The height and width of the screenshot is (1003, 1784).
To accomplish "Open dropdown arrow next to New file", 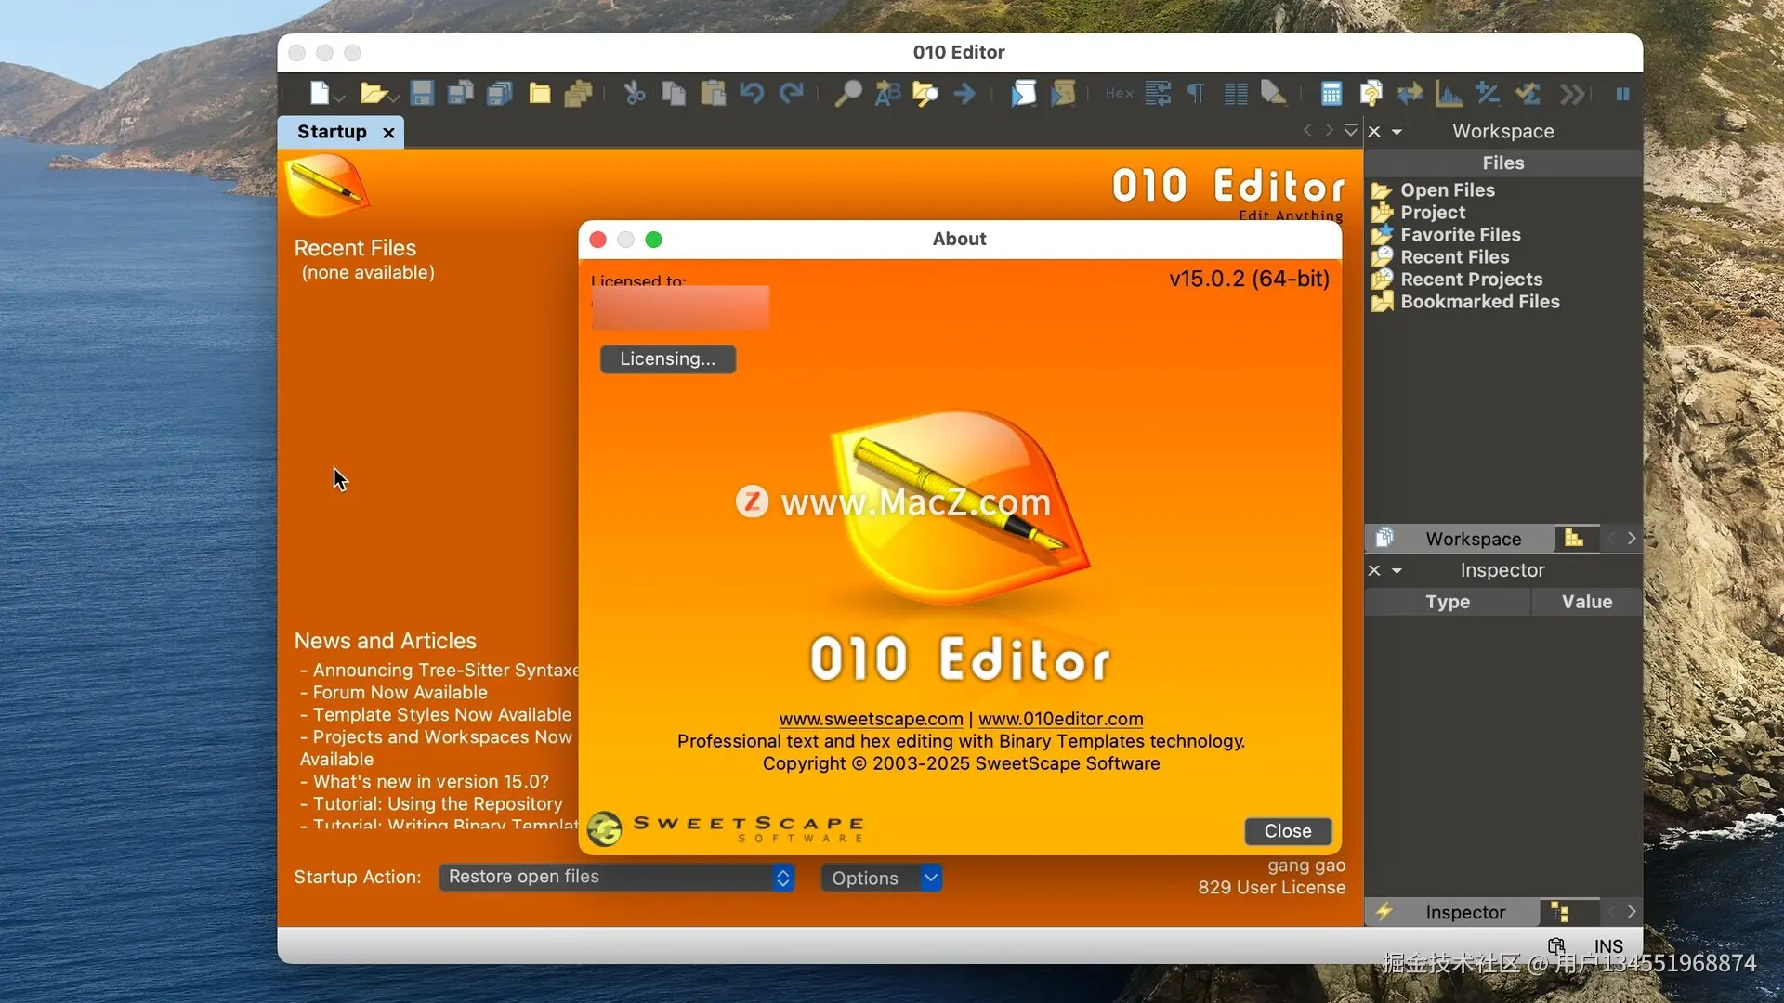I will pos(340,98).
